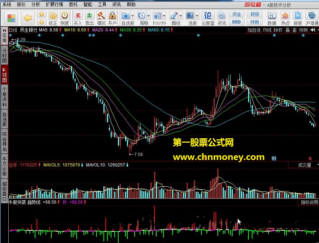
Task: Open the 工具 menu
Action: [x=102, y=4]
